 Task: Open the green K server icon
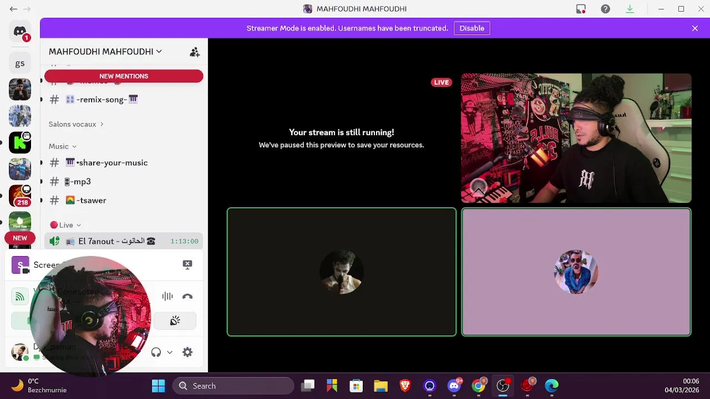(x=20, y=143)
